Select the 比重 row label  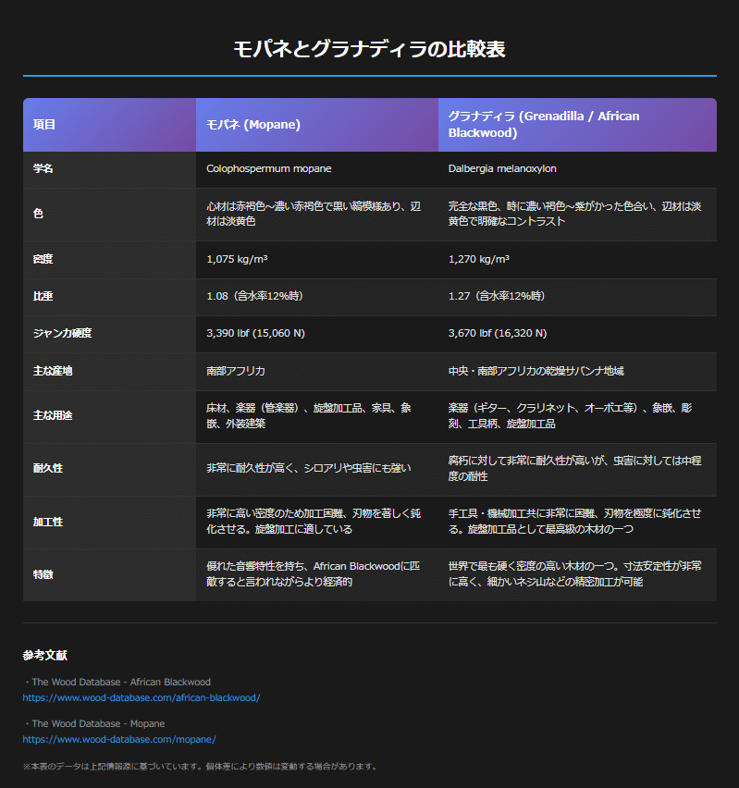pyautogui.click(x=43, y=296)
